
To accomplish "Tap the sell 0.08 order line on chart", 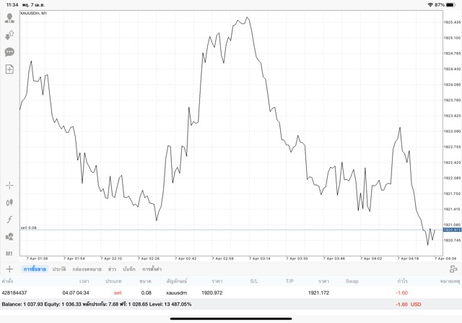I will [217, 230].
